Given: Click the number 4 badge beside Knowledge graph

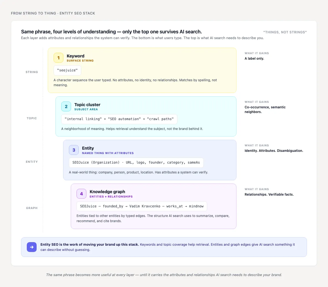Looking at the screenshot, I should [81, 194].
